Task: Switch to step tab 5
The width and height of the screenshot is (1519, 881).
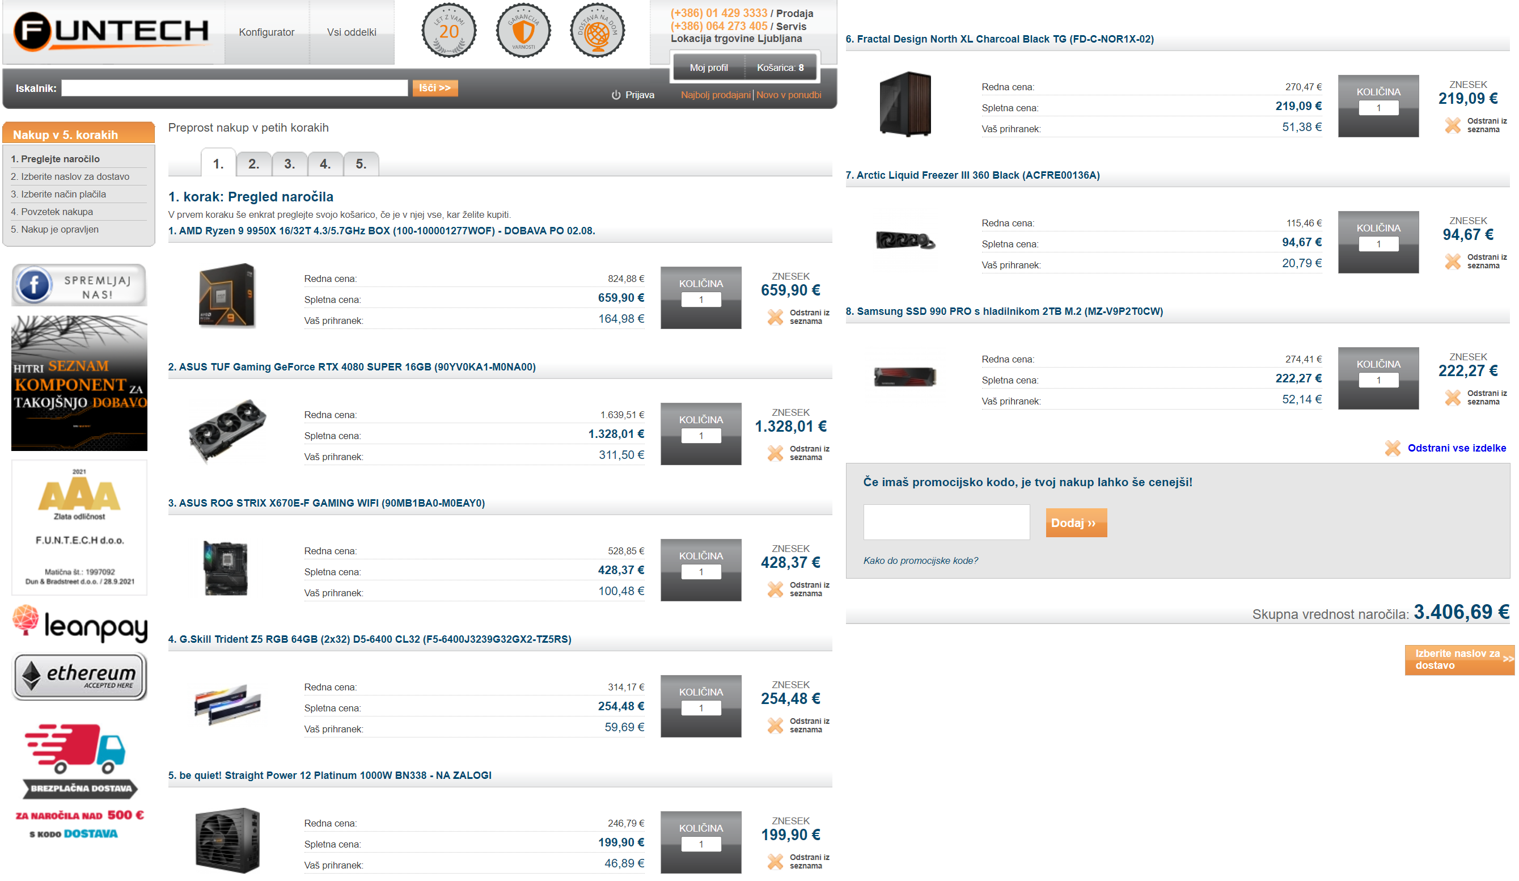Action: (x=361, y=164)
